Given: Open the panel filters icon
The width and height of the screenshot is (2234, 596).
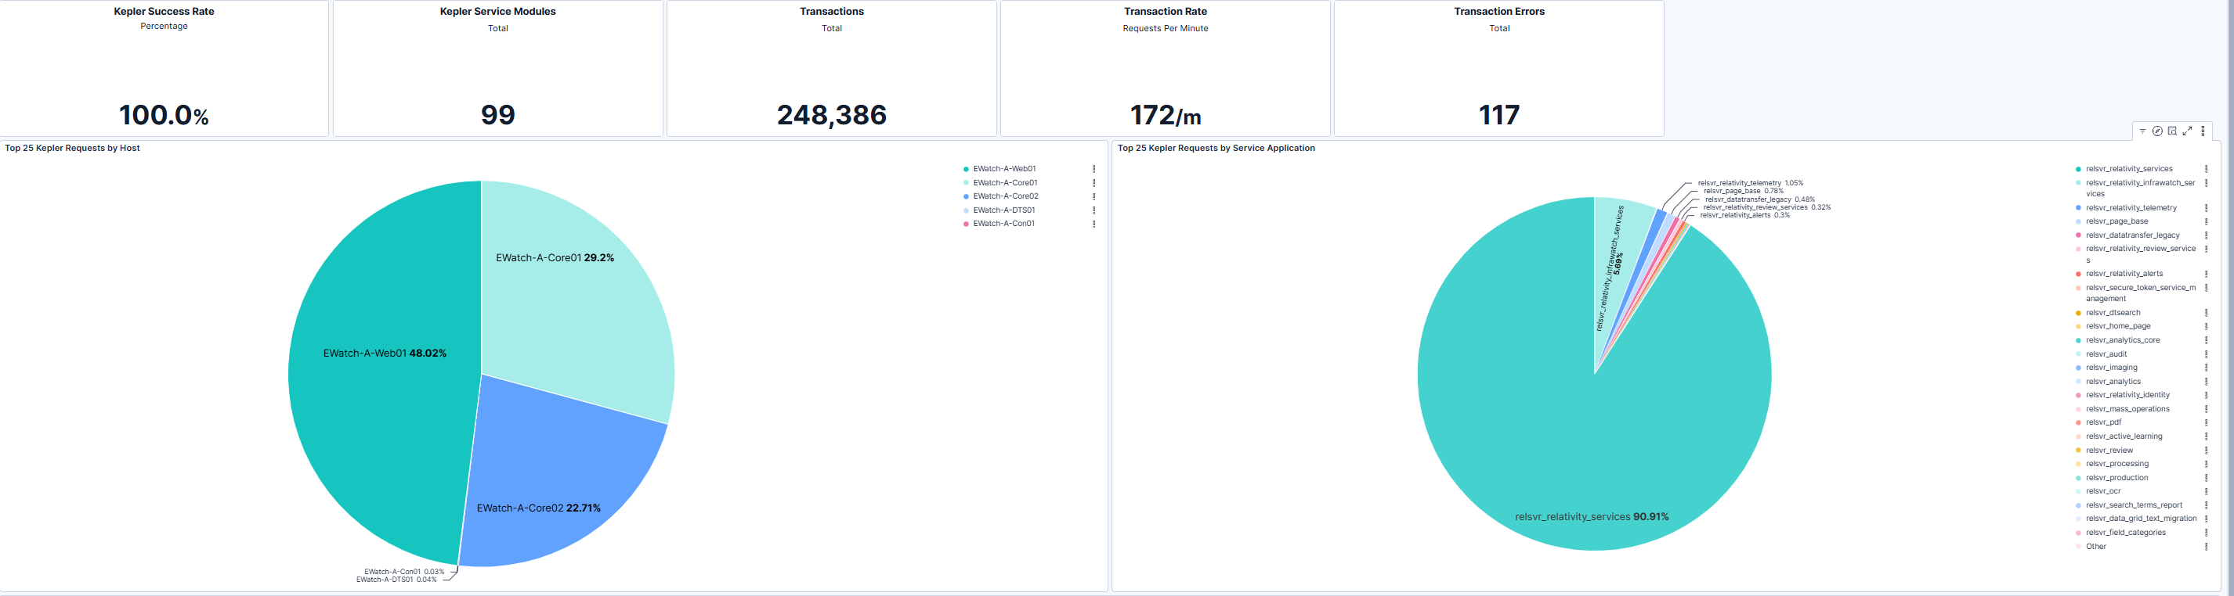Looking at the screenshot, I should [2142, 131].
